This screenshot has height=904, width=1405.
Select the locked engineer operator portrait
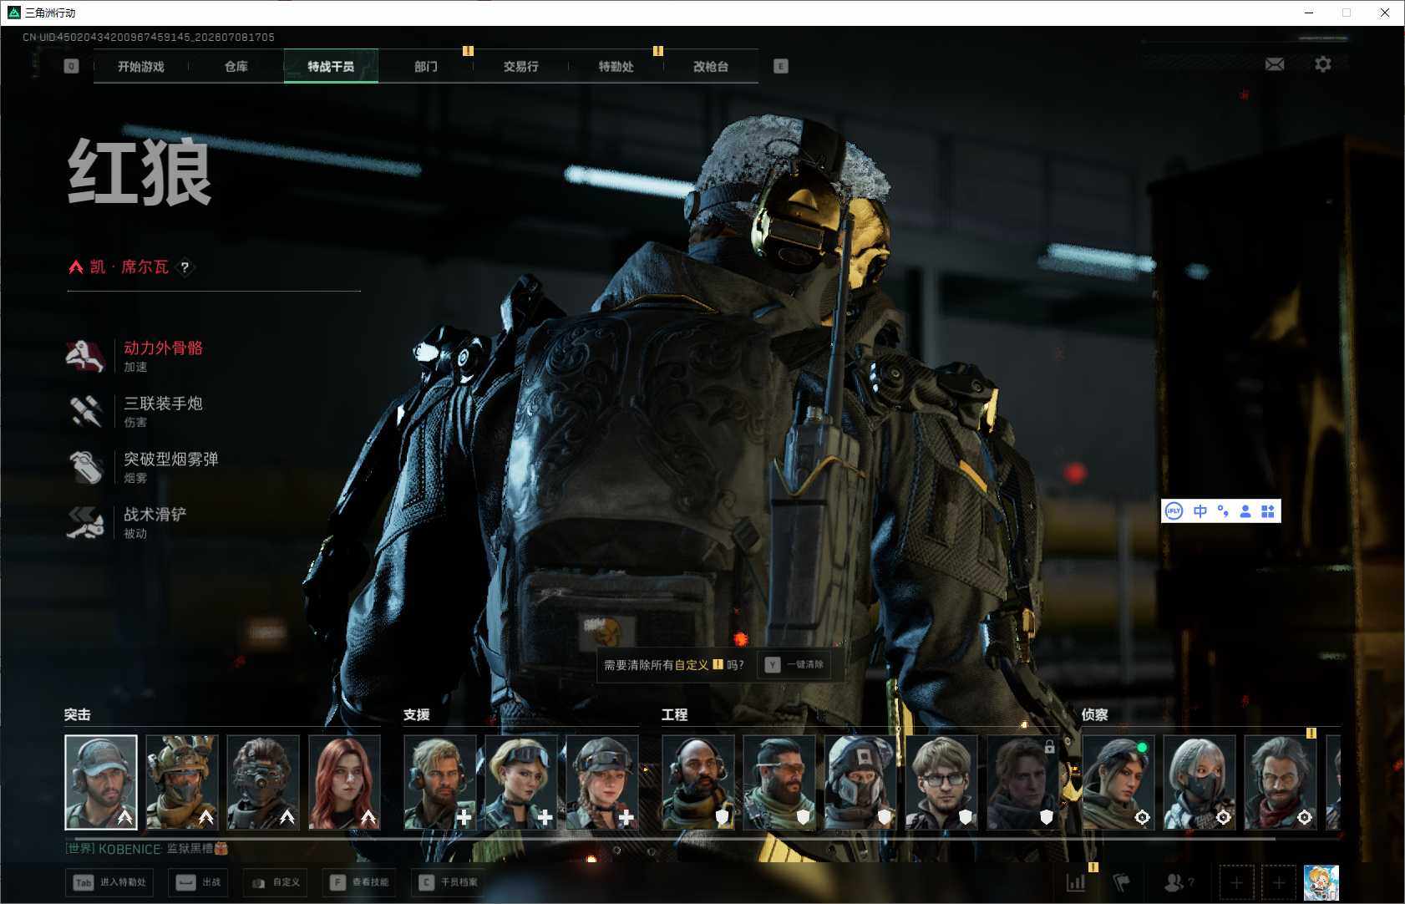[x=1023, y=782]
